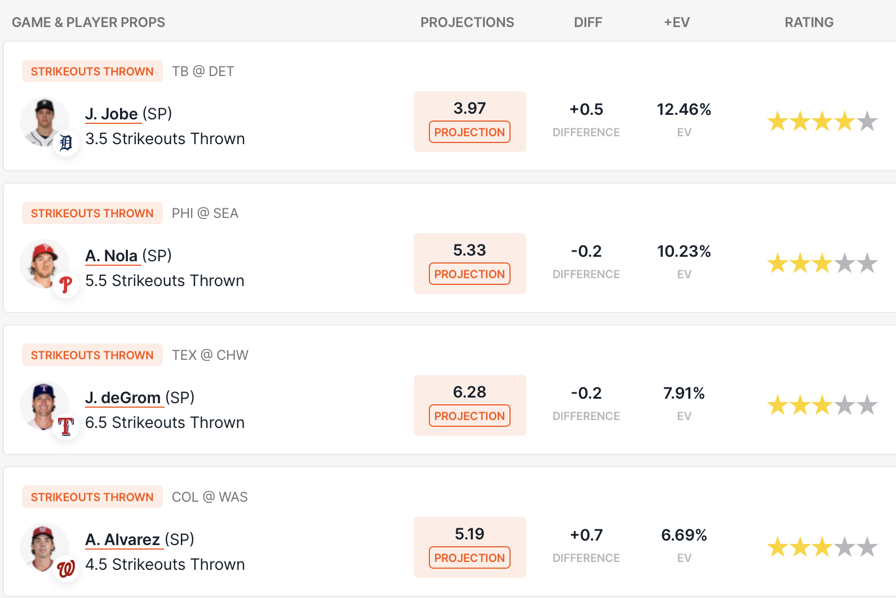Click the 6.28 Projection button
This screenshot has width=896, height=598.
(x=469, y=416)
